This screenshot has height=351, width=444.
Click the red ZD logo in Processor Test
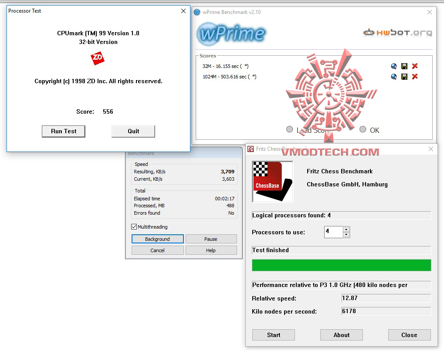(x=98, y=58)
